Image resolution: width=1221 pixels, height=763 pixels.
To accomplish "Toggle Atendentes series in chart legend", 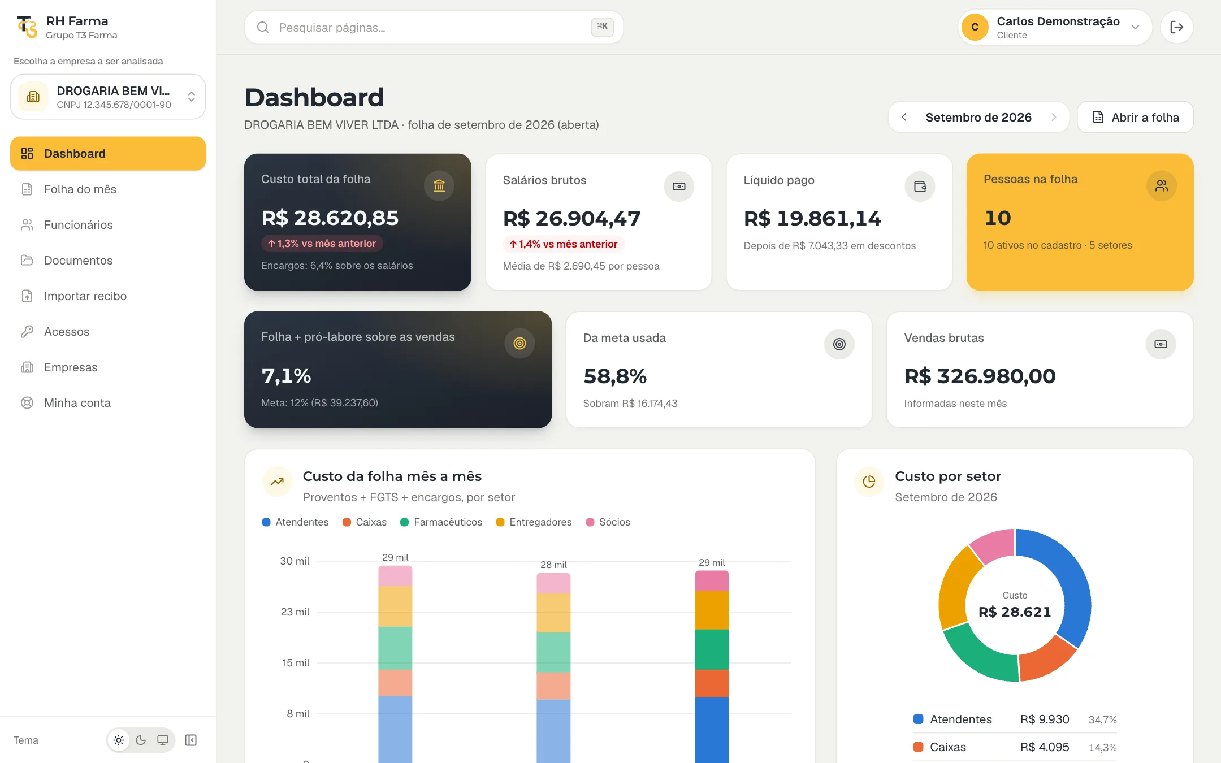I will tap(295, 522).
